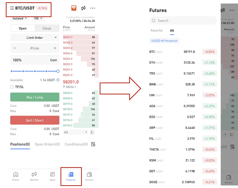Viewport: 238px width, 188px height.
Task: Open the candlestick chart icon in left panel header
Action: 83,8
